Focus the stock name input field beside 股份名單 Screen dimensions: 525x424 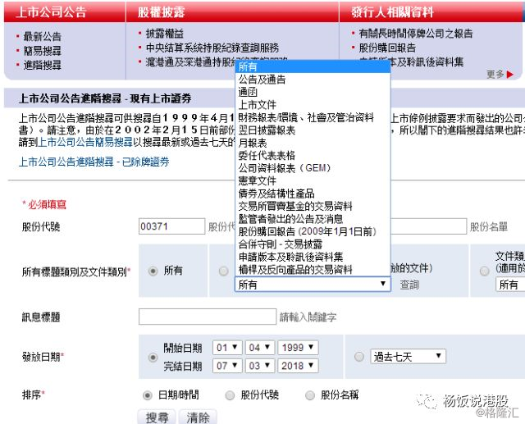tap(428, 226)
